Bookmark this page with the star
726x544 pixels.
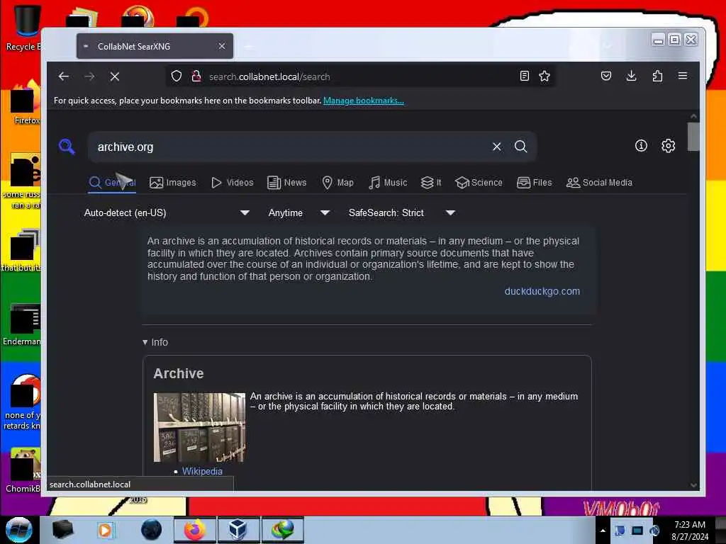tap(544, 76)
